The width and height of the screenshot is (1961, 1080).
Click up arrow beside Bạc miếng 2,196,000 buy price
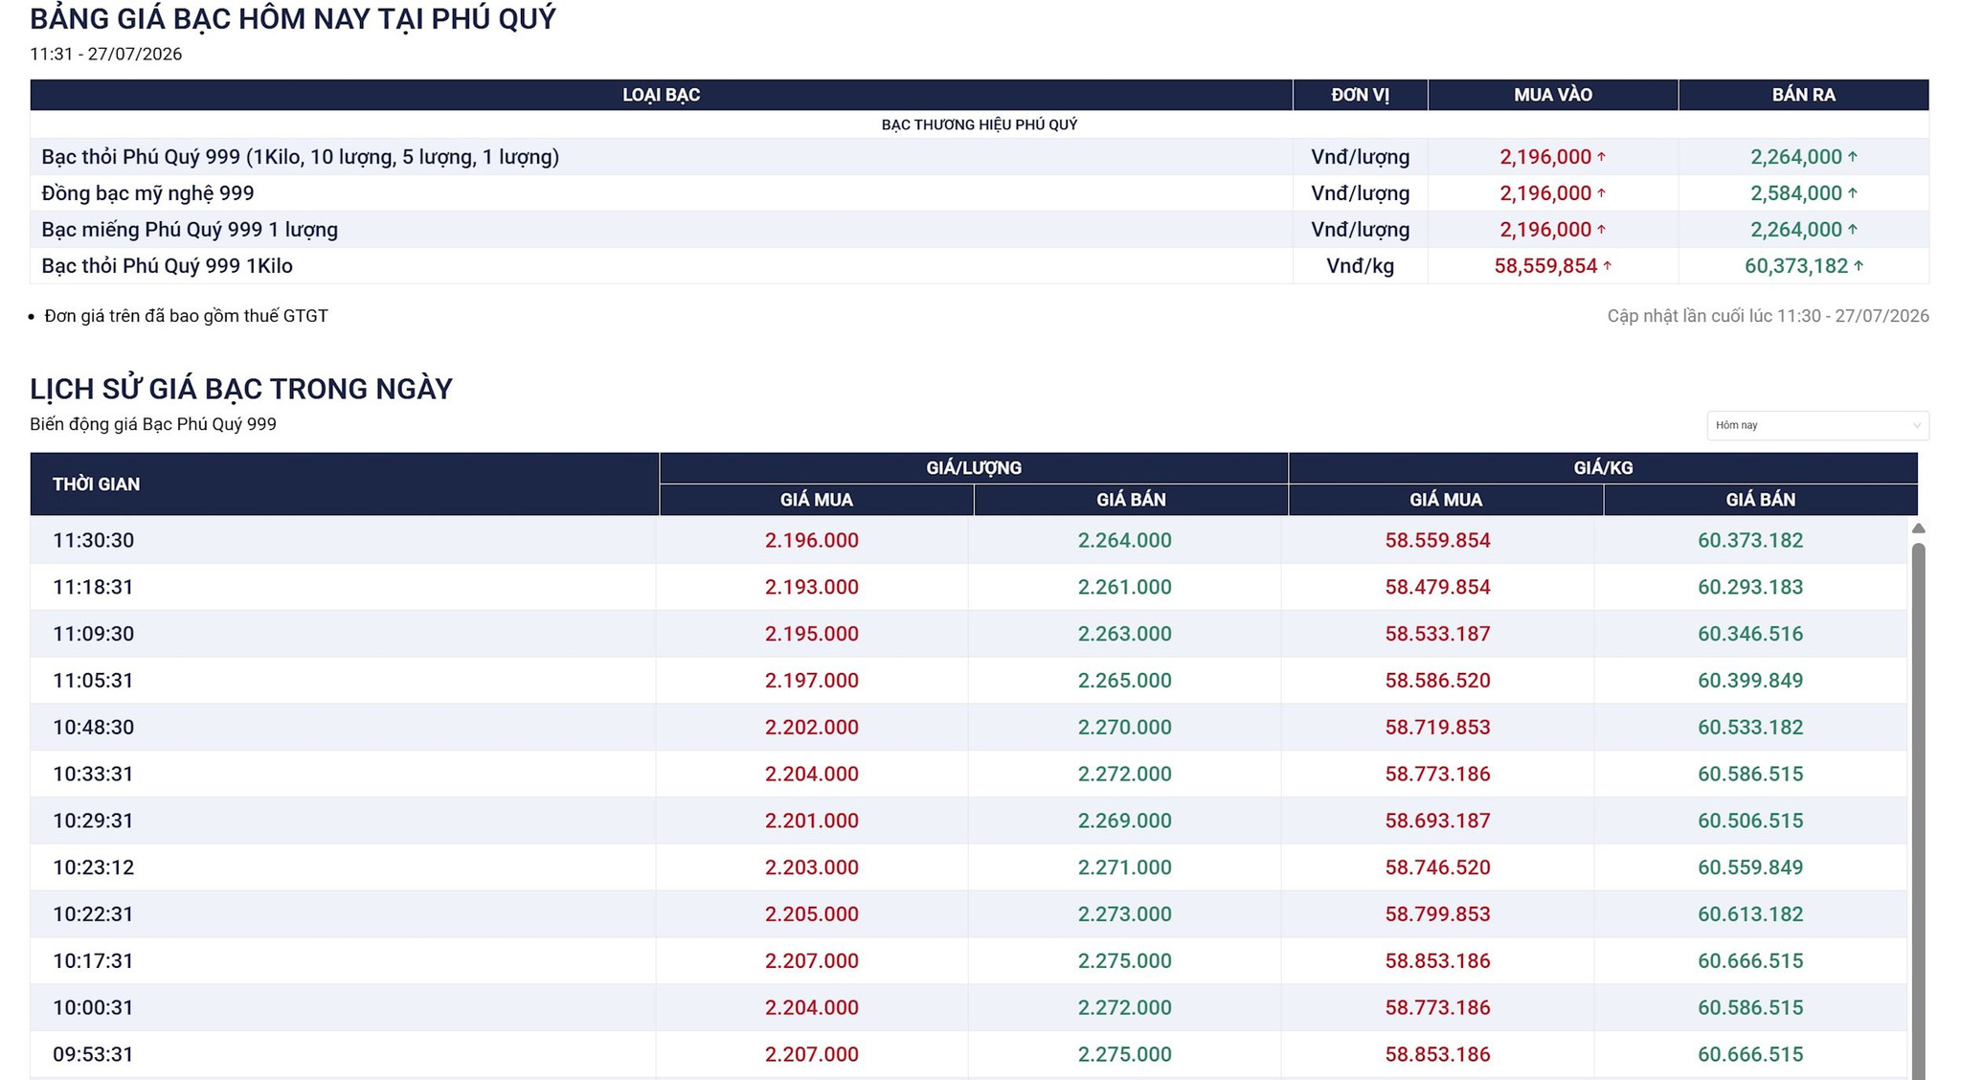coord(1601,229)
